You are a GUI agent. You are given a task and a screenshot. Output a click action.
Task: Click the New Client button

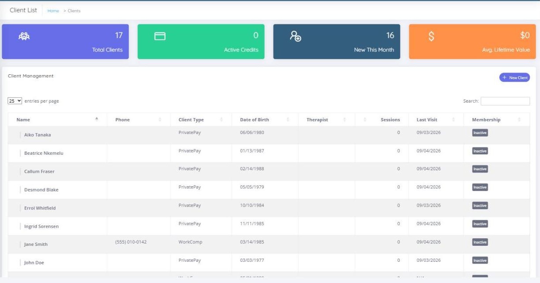tap(515, 77)
